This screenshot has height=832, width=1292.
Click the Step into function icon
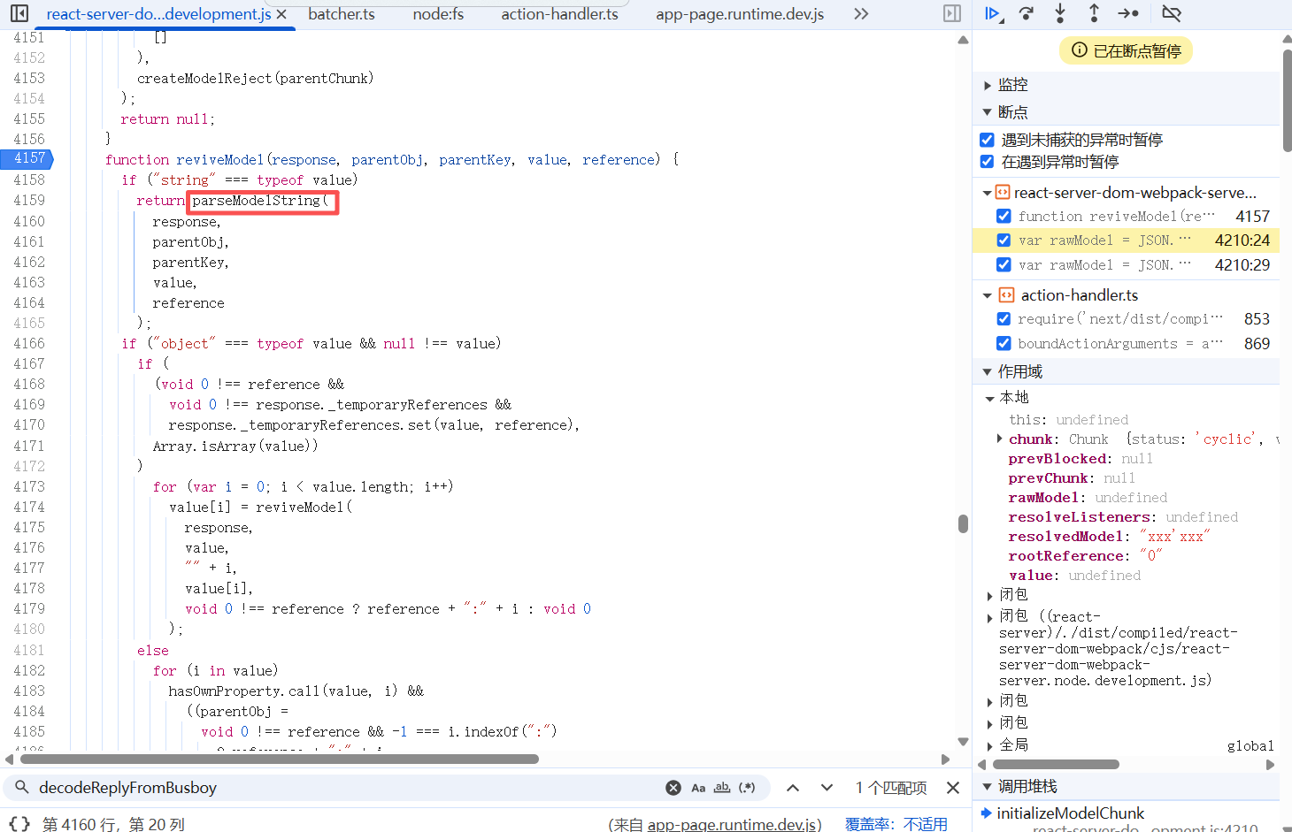(1060, 13)
